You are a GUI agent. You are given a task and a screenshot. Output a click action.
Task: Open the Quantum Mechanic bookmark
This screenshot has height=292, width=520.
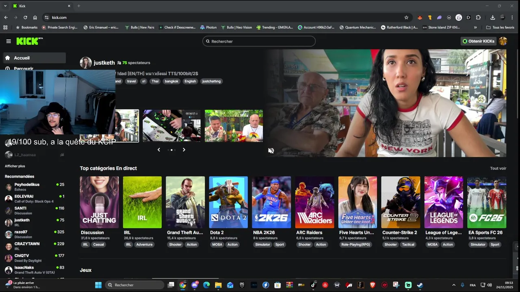[357, 27]
